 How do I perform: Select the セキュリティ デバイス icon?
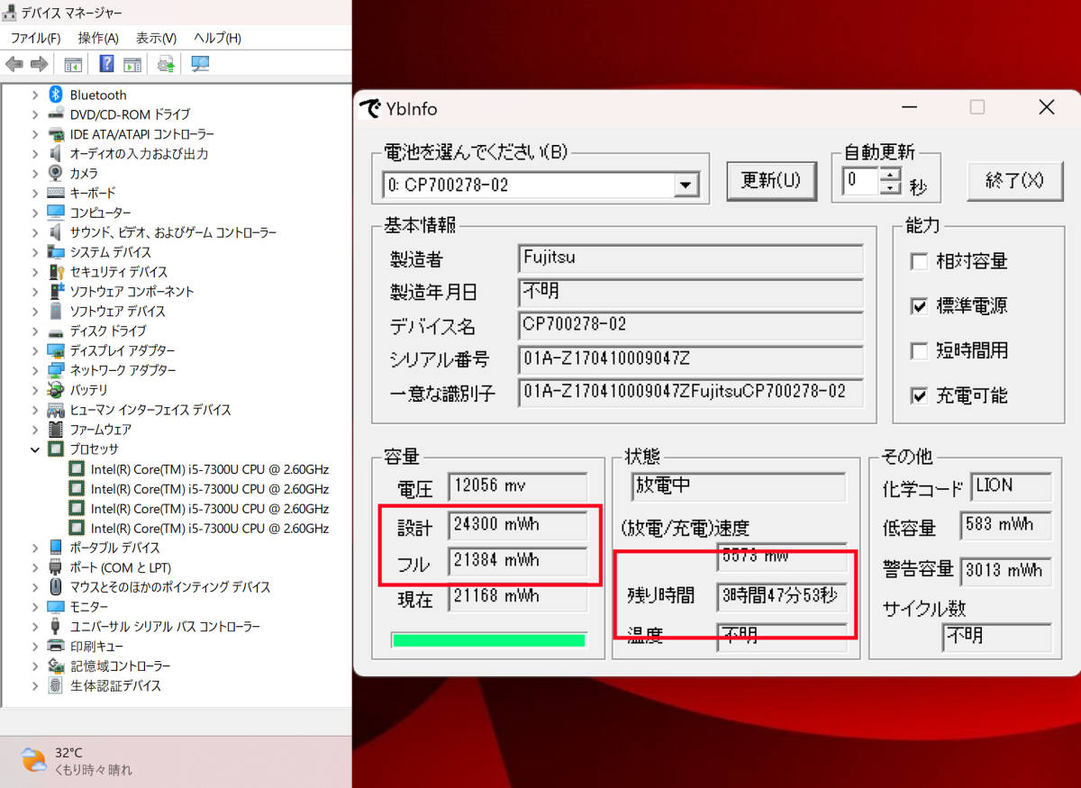[x=56, y=271]
